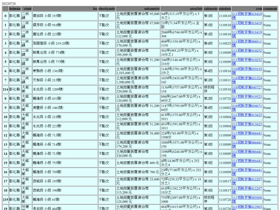
Task: Select sale amount '2,585,600 元' cell
Action: 138,71
